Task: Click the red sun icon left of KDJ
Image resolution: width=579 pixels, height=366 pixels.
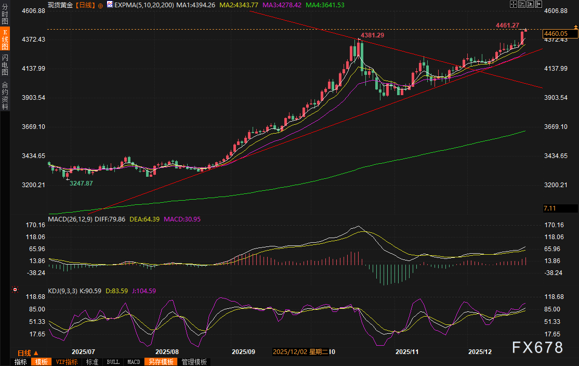Action: (x=15, y=290)
